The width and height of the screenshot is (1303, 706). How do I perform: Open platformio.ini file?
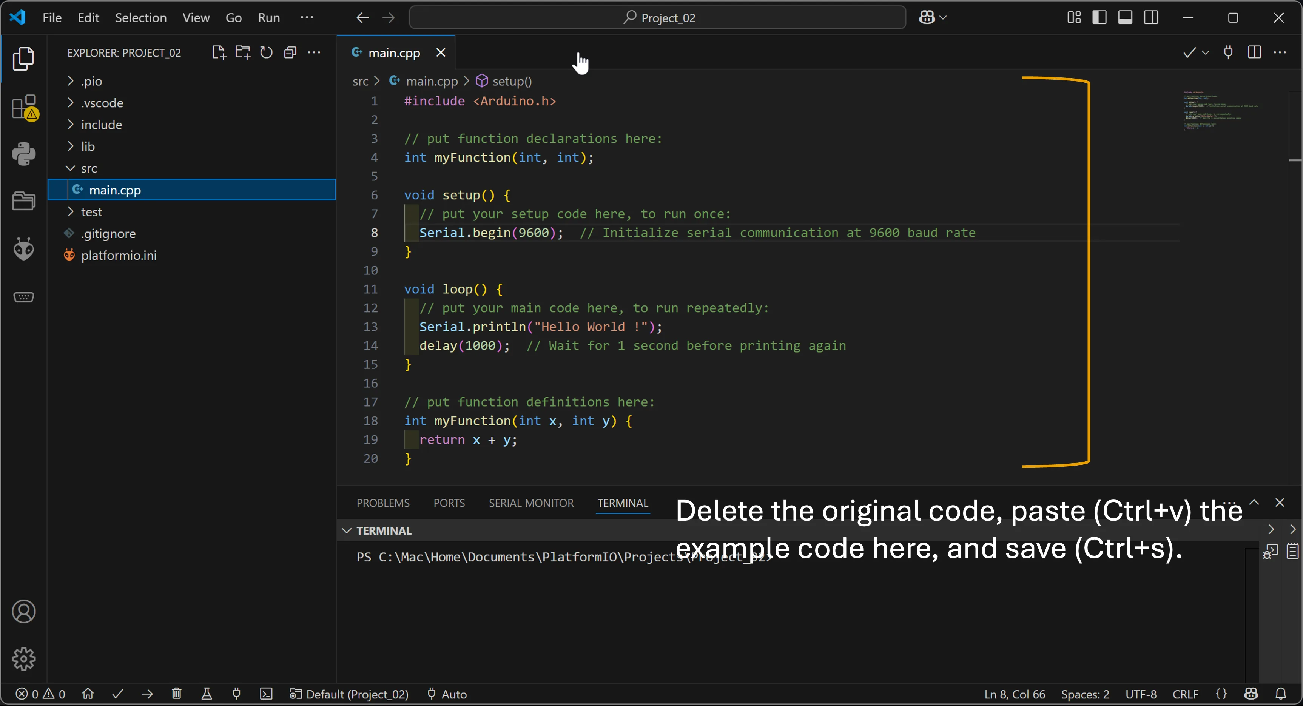point(191,255)
